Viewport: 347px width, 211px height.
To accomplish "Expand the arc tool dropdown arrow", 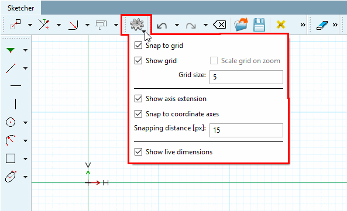I will (x=25, y=140).
